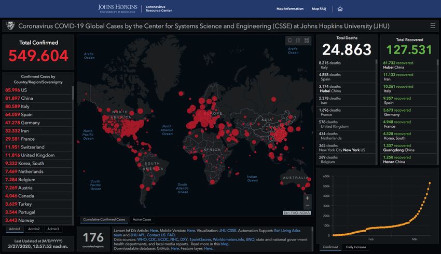Zoom in with the map plus button

point(307,198)
